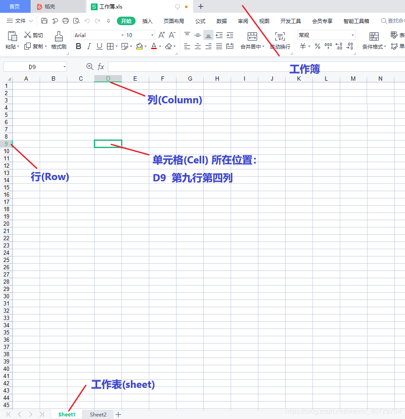Align text left icon
The height and width of the screenshot is (419, 405).
click(187, 47)
